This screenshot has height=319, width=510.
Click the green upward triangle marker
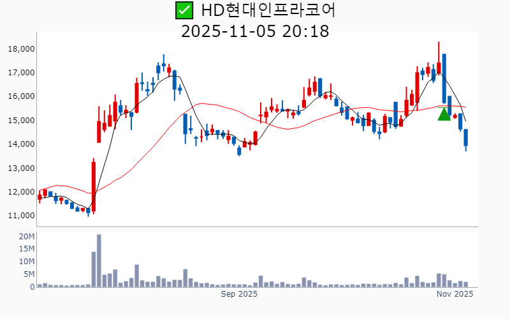(x=444, y=114)
